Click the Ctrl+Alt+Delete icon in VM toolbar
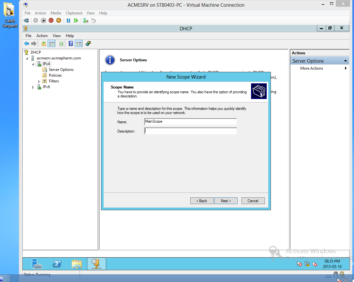Image resolution: width=354 pixels, height=282 pixels. (26, 20)
